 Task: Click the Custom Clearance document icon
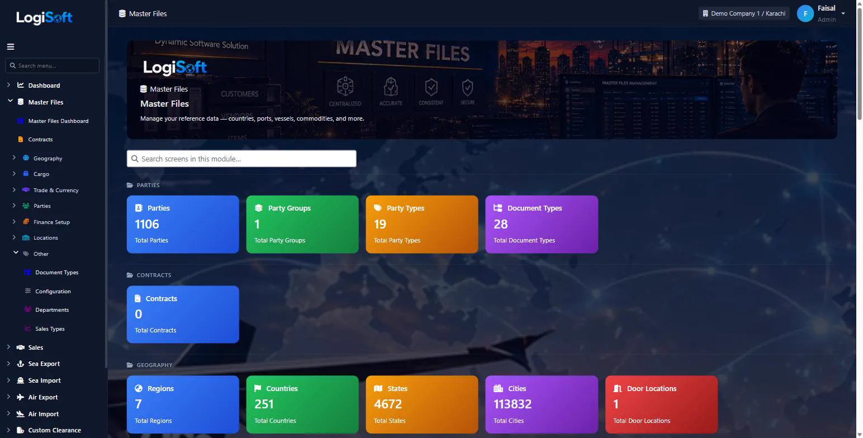[x=21, y=430]
